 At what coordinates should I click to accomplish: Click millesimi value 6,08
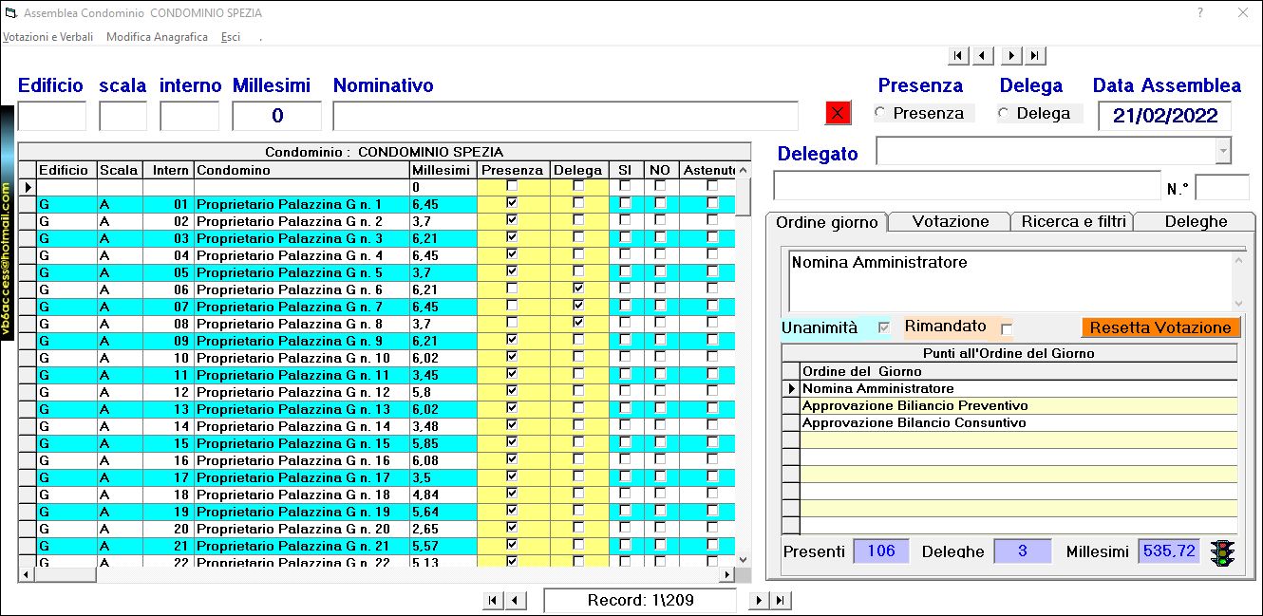coord(425,460)
